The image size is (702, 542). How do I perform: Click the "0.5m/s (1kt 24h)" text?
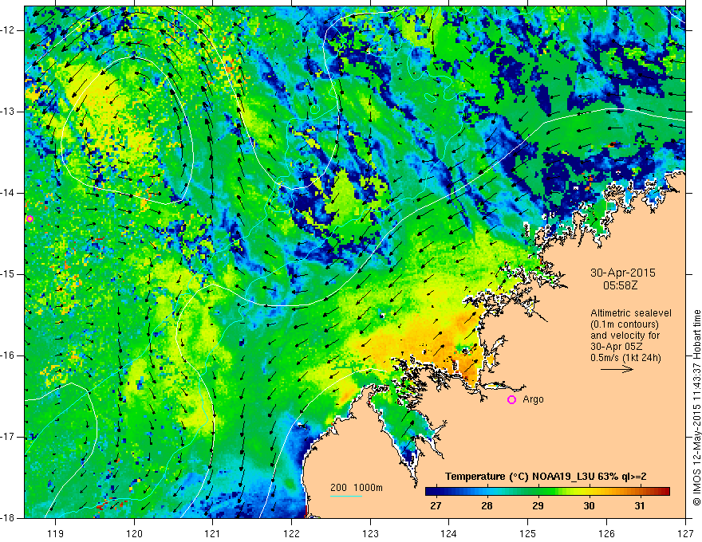coord(625,358)
